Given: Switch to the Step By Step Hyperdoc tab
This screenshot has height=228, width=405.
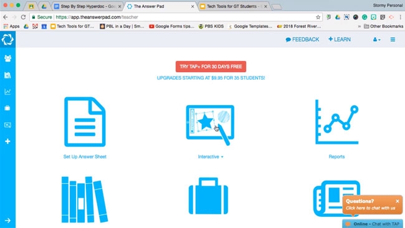Looking at the screenshot, I should [x=87, y=6].
